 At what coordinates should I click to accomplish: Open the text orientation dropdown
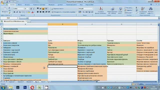pos(47,9)
